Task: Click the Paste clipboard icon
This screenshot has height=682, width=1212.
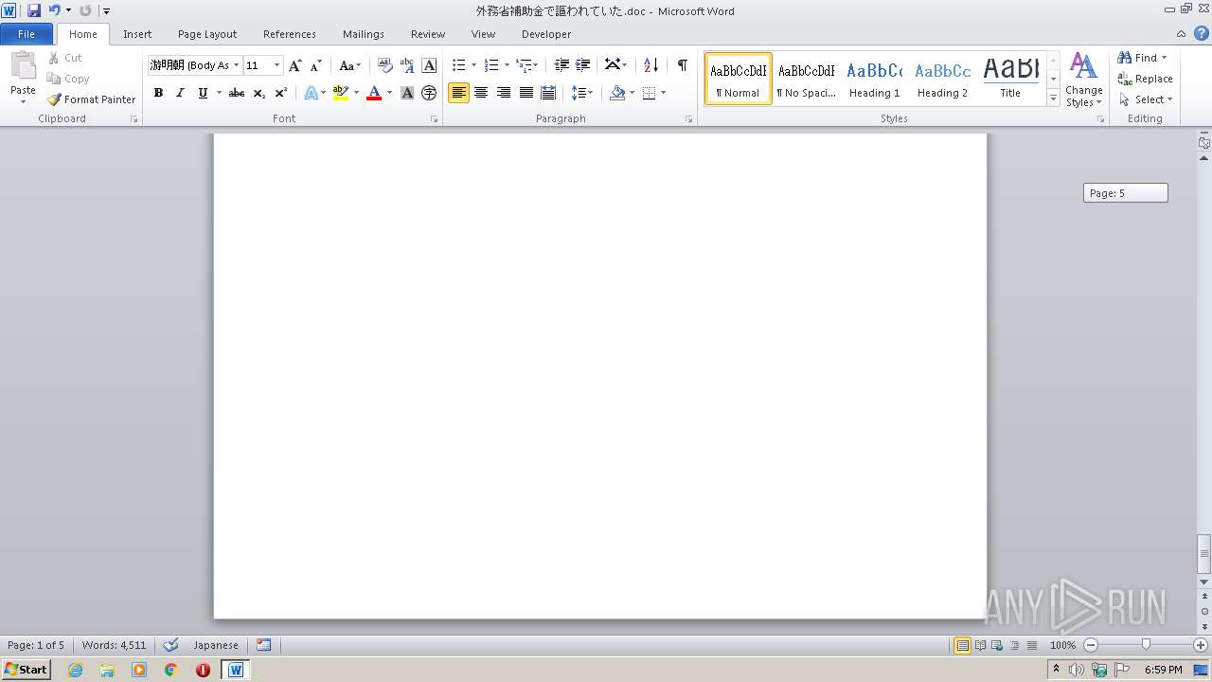Action: [23, 68]
